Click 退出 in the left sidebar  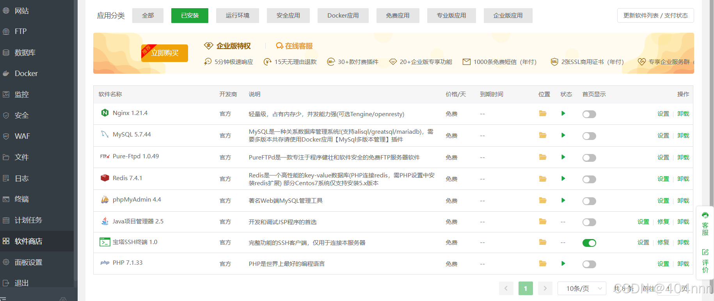point(37,283)
